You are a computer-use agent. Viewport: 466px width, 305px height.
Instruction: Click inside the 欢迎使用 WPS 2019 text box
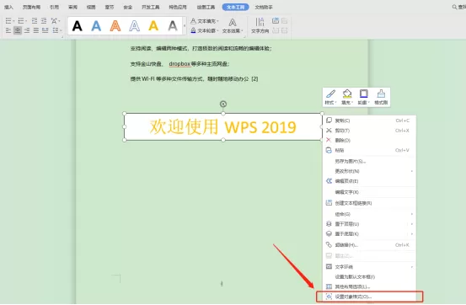(x=223, y=127)
